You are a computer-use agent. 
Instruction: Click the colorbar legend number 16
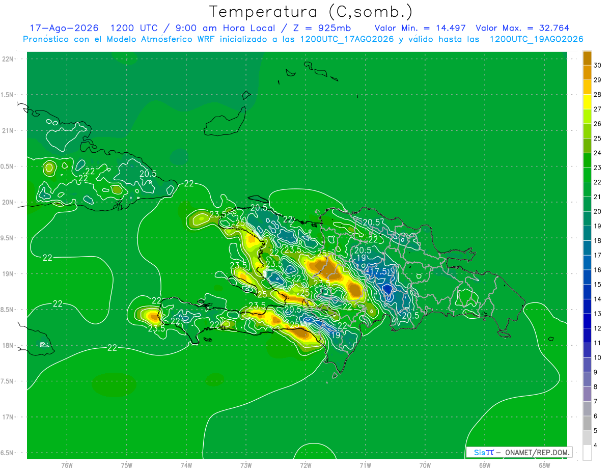(x=598, y=270)
